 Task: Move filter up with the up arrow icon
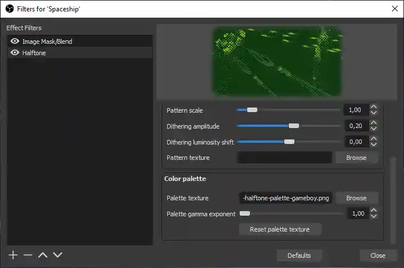43,255
